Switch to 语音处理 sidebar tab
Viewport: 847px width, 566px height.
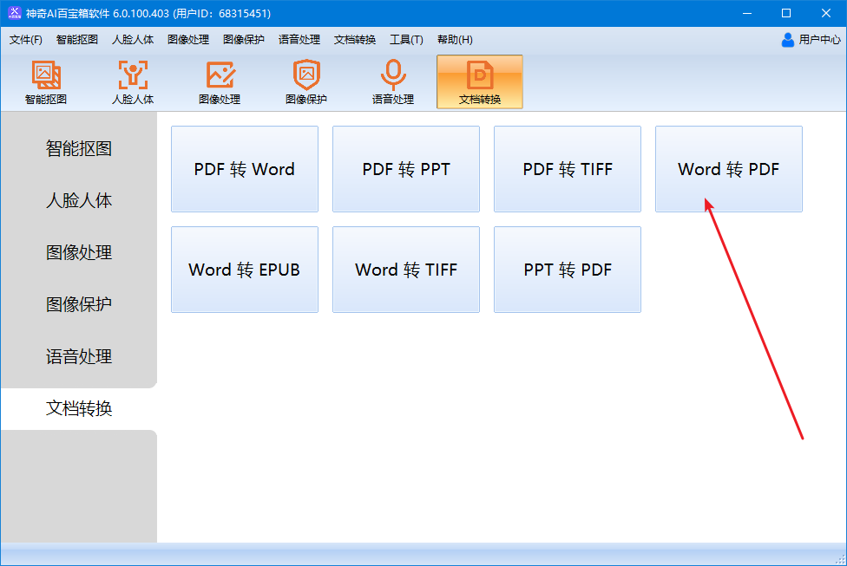point(79,356)
